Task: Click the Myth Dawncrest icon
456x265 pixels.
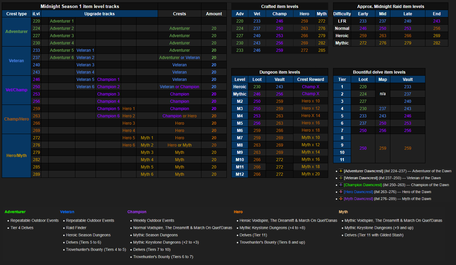Action: click(x=341, y=199)
